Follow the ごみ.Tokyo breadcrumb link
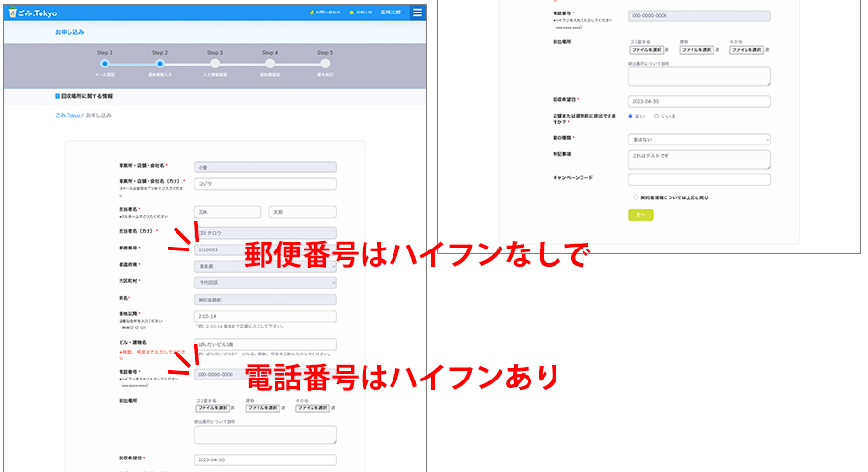 (x=68, y=115)
